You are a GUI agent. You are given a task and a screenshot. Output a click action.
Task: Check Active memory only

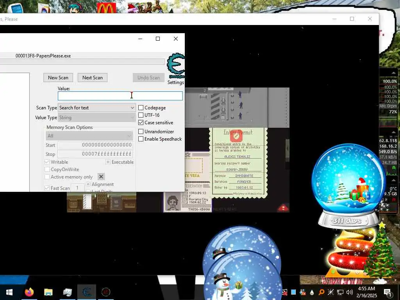tap(47, 177)
